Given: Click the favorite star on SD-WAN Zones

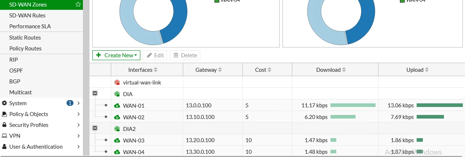Looking at the screenshot, I should pos(78,5).
